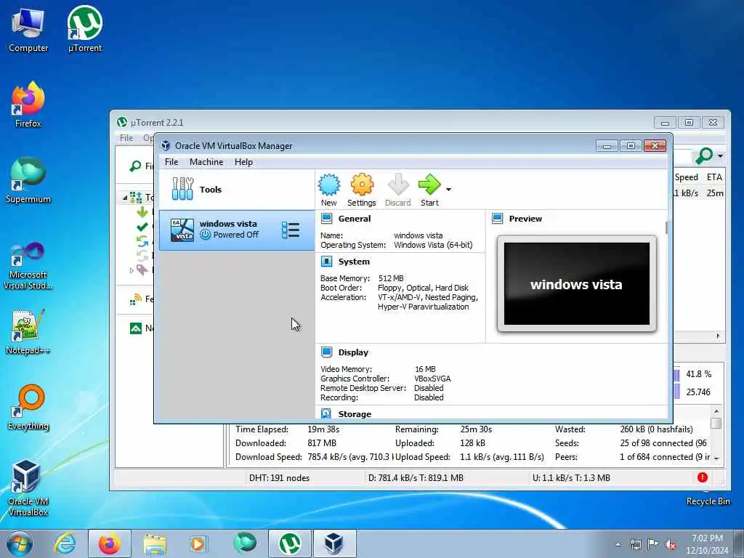Click the ETA column header in µTorrent
Viewport: 744px width, 558px height.
714,177
